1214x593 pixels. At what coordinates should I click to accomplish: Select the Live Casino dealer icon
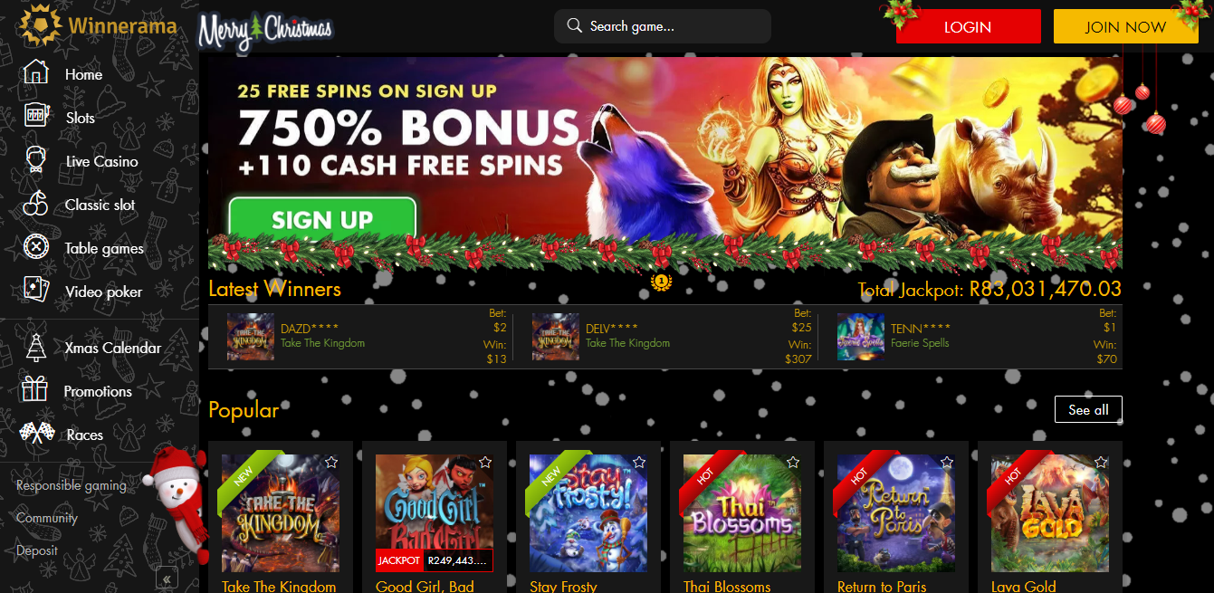click(x=35, y=161)
